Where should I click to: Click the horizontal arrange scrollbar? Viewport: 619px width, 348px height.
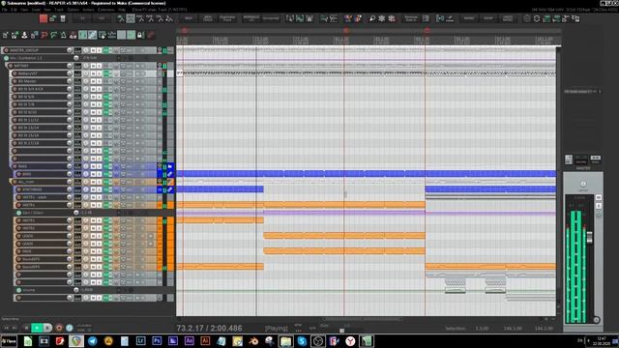(x=362, y=319)
